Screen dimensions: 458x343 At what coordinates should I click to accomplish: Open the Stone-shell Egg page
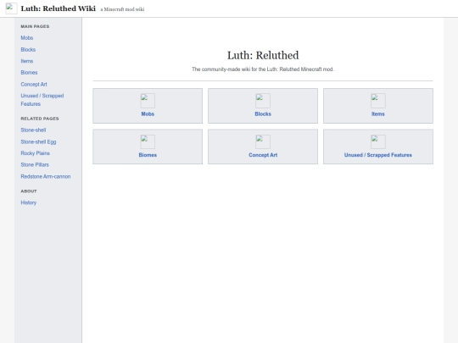click(x=38, y=141)
